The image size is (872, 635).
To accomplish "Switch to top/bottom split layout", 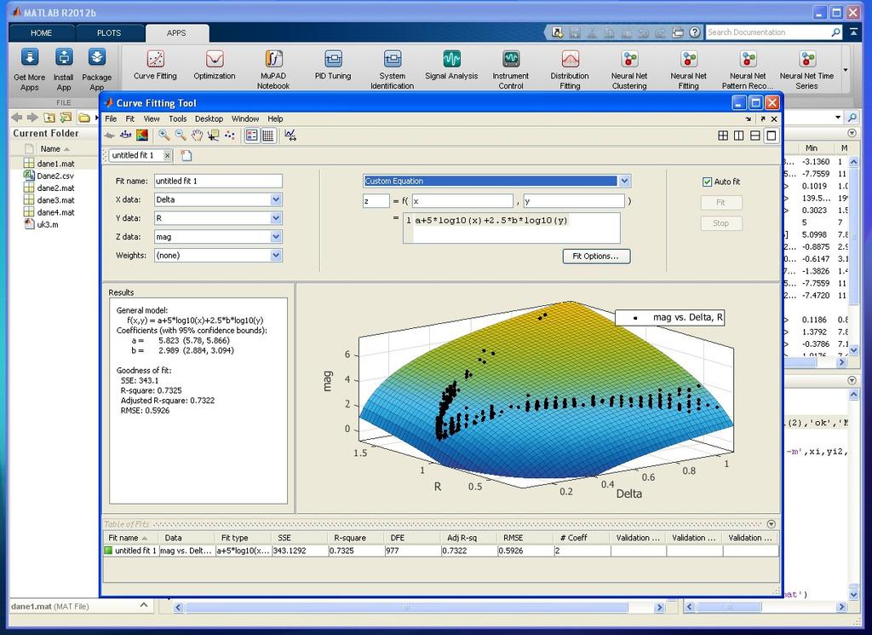I will [755, 136].
